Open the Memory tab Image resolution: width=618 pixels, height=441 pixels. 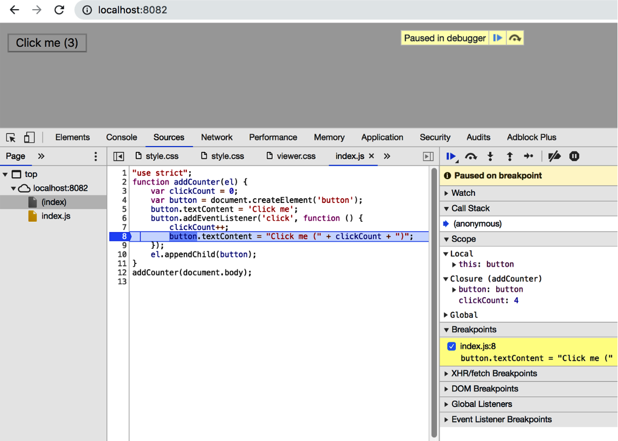pyautogui.click(x=329, y=137)
